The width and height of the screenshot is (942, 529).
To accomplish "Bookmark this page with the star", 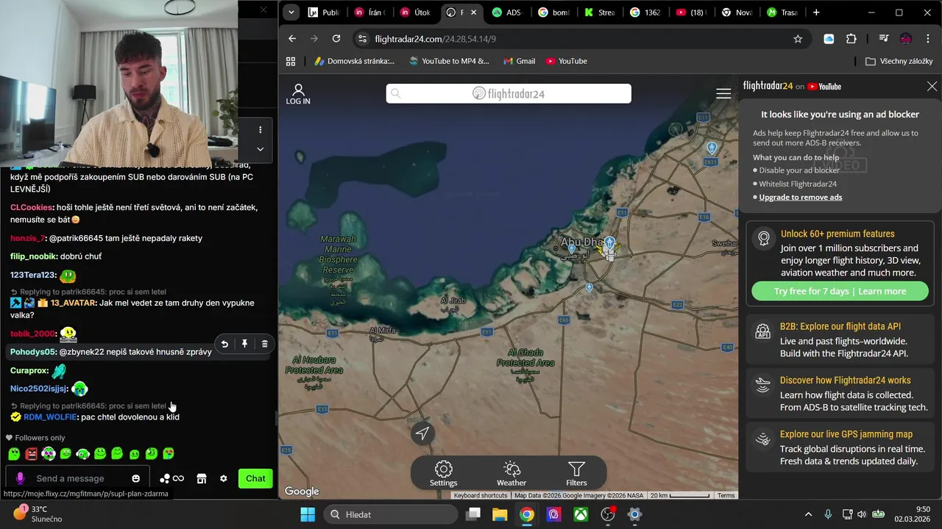I will pos(798,39).
